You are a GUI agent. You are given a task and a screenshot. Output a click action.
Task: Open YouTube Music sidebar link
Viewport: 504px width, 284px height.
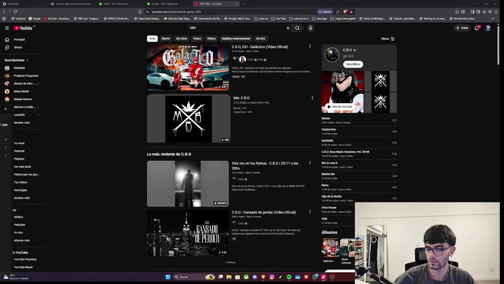click(23, 267)
